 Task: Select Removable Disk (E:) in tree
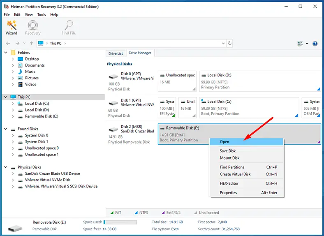[42, 116]
